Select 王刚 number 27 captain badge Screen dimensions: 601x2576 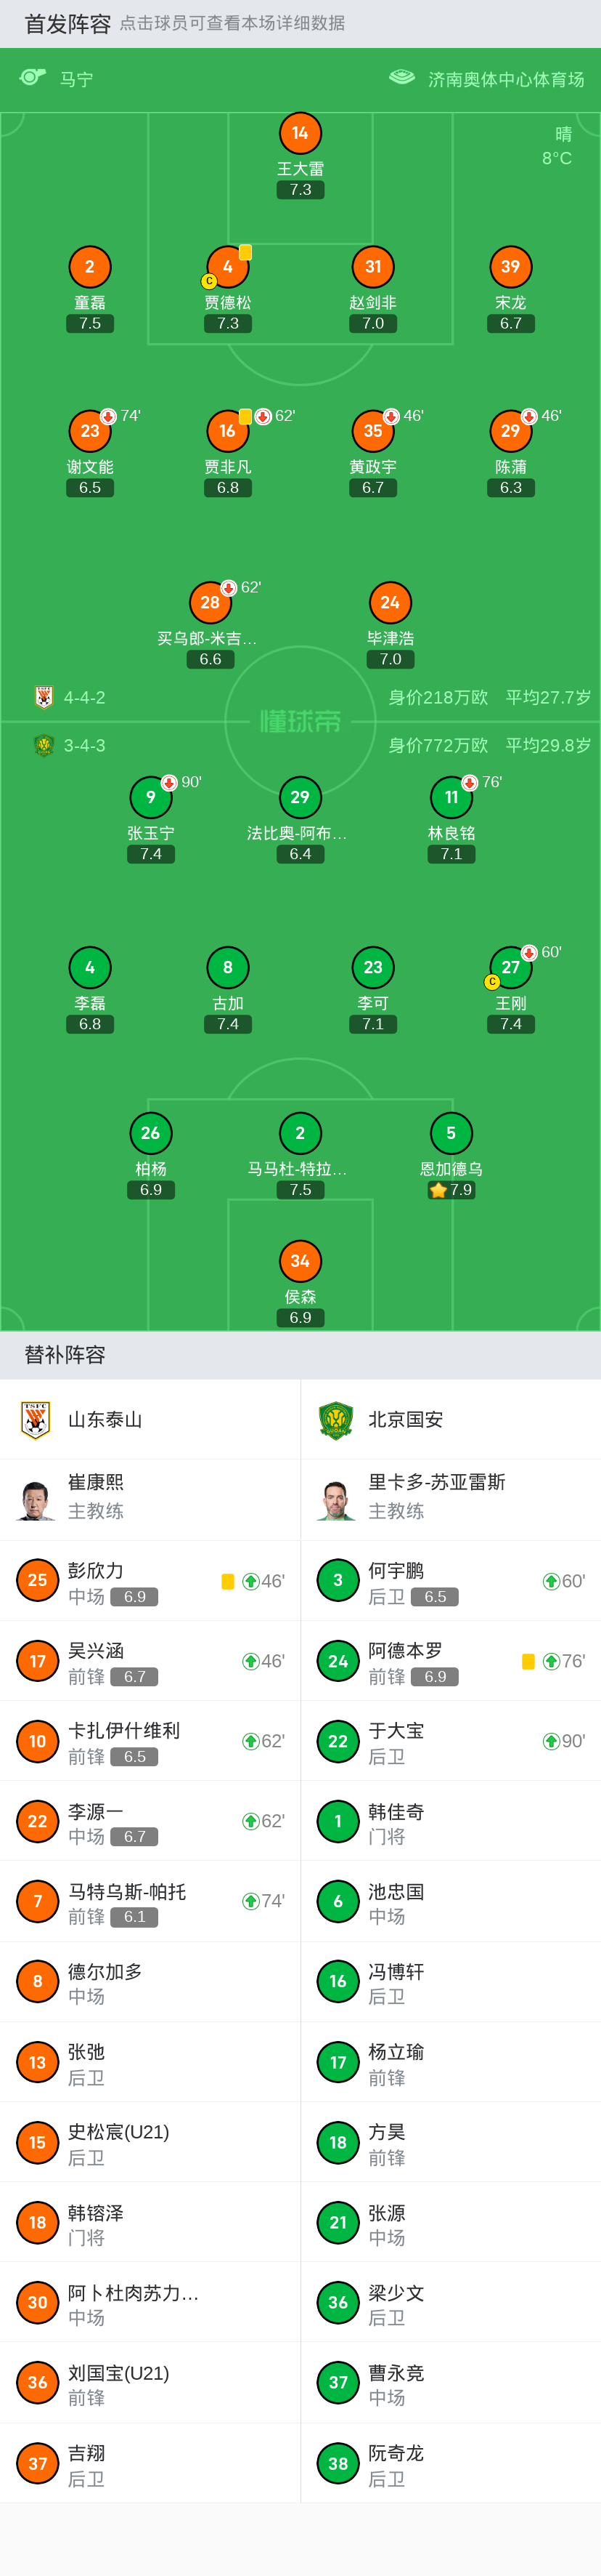click(510, 968)
